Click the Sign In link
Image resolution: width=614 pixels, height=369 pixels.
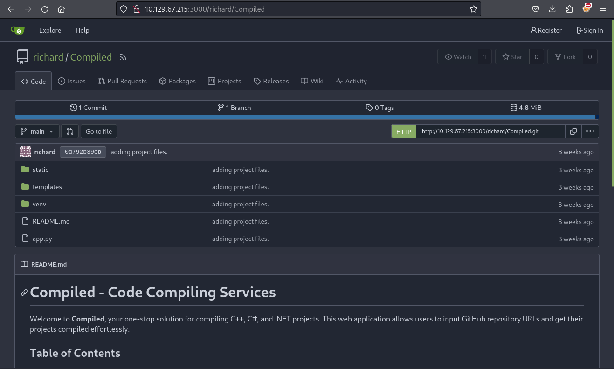pyautogui.click(x=590, y=30)
